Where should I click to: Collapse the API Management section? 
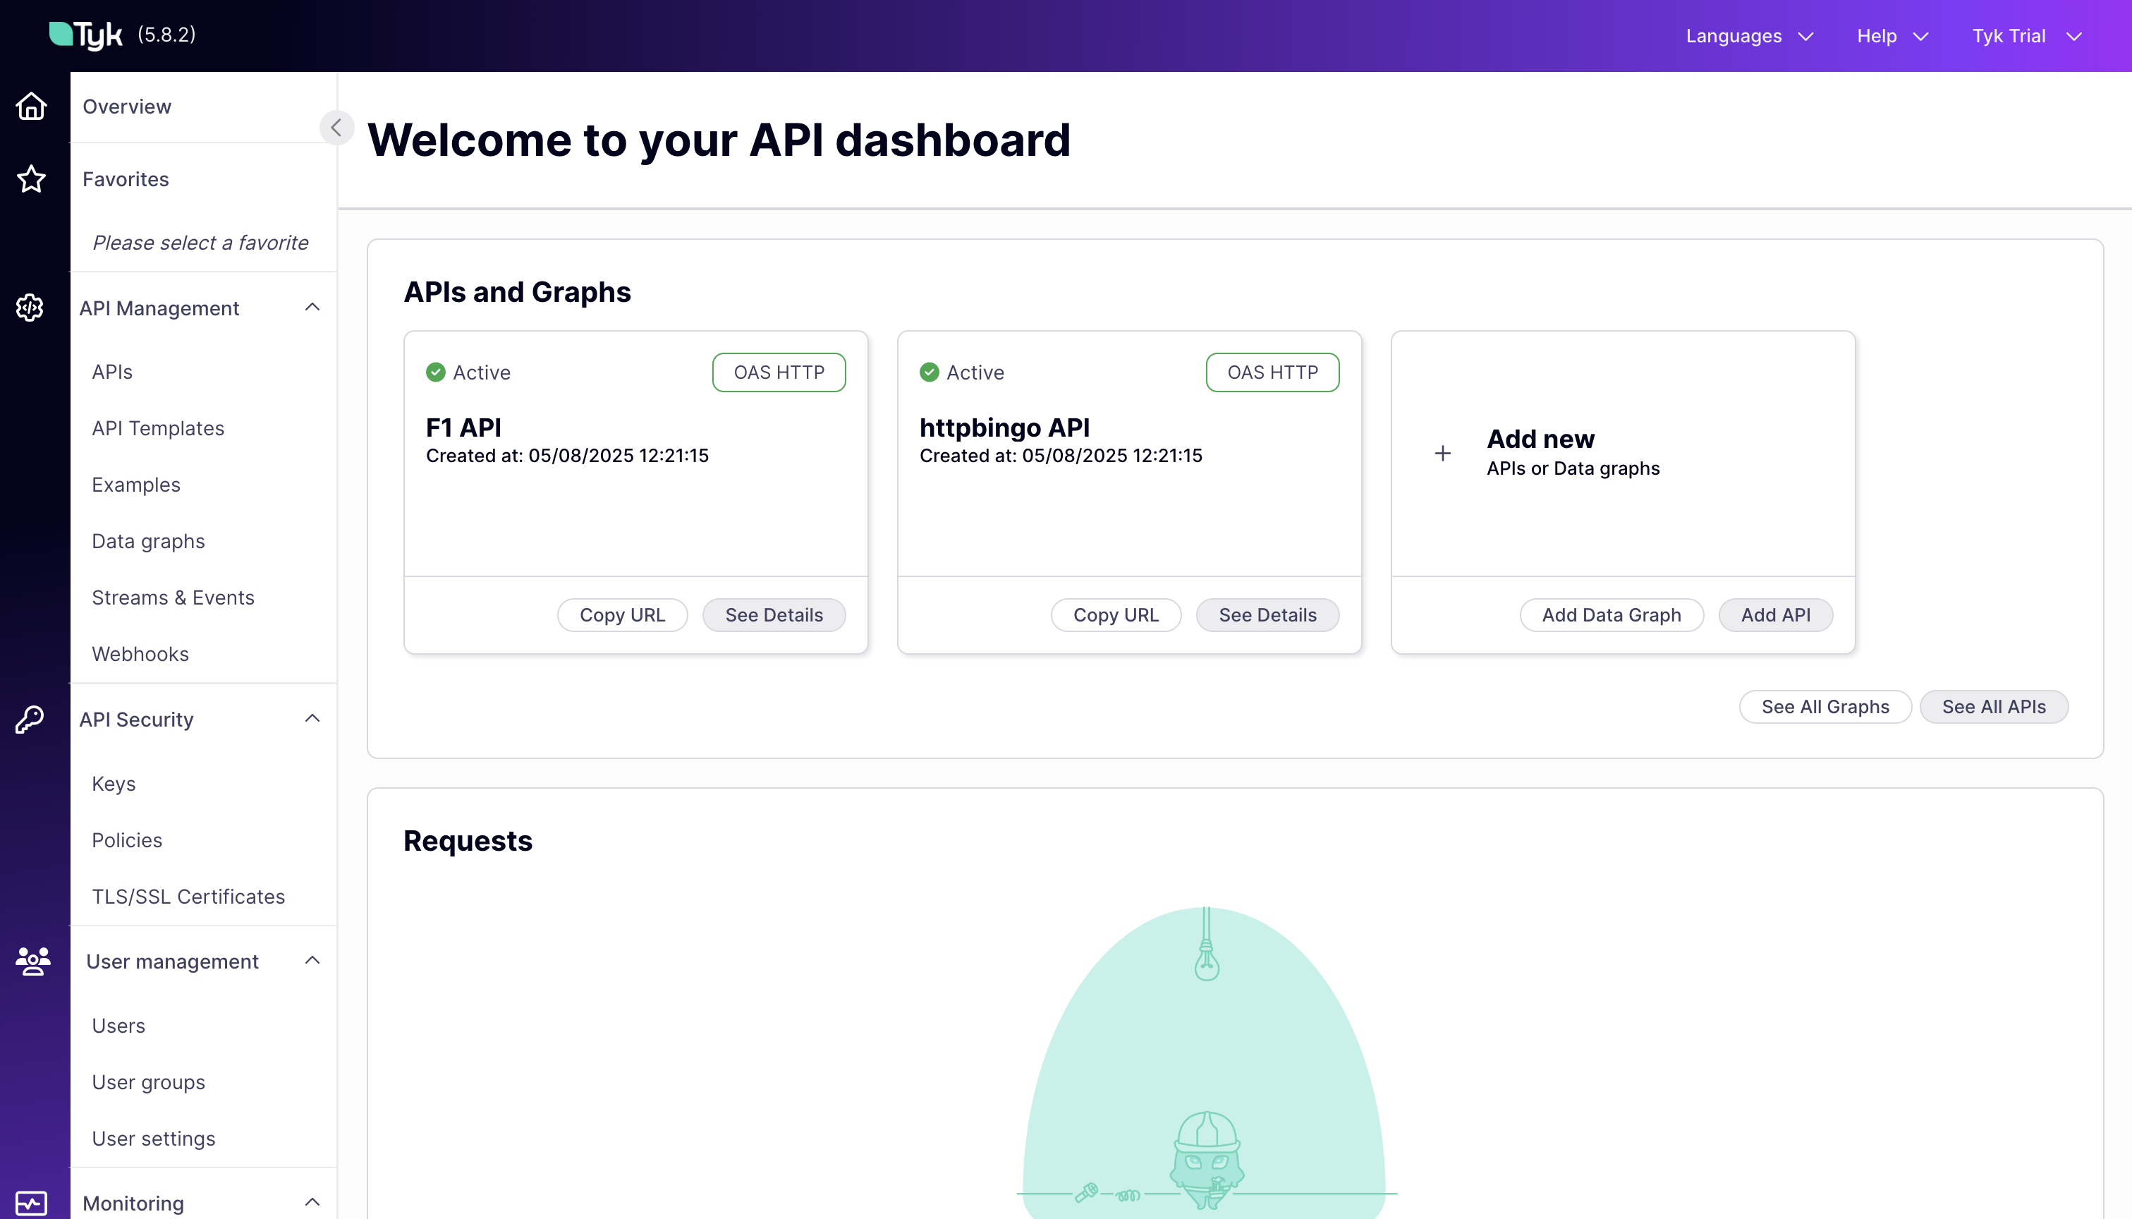(312, 308)
